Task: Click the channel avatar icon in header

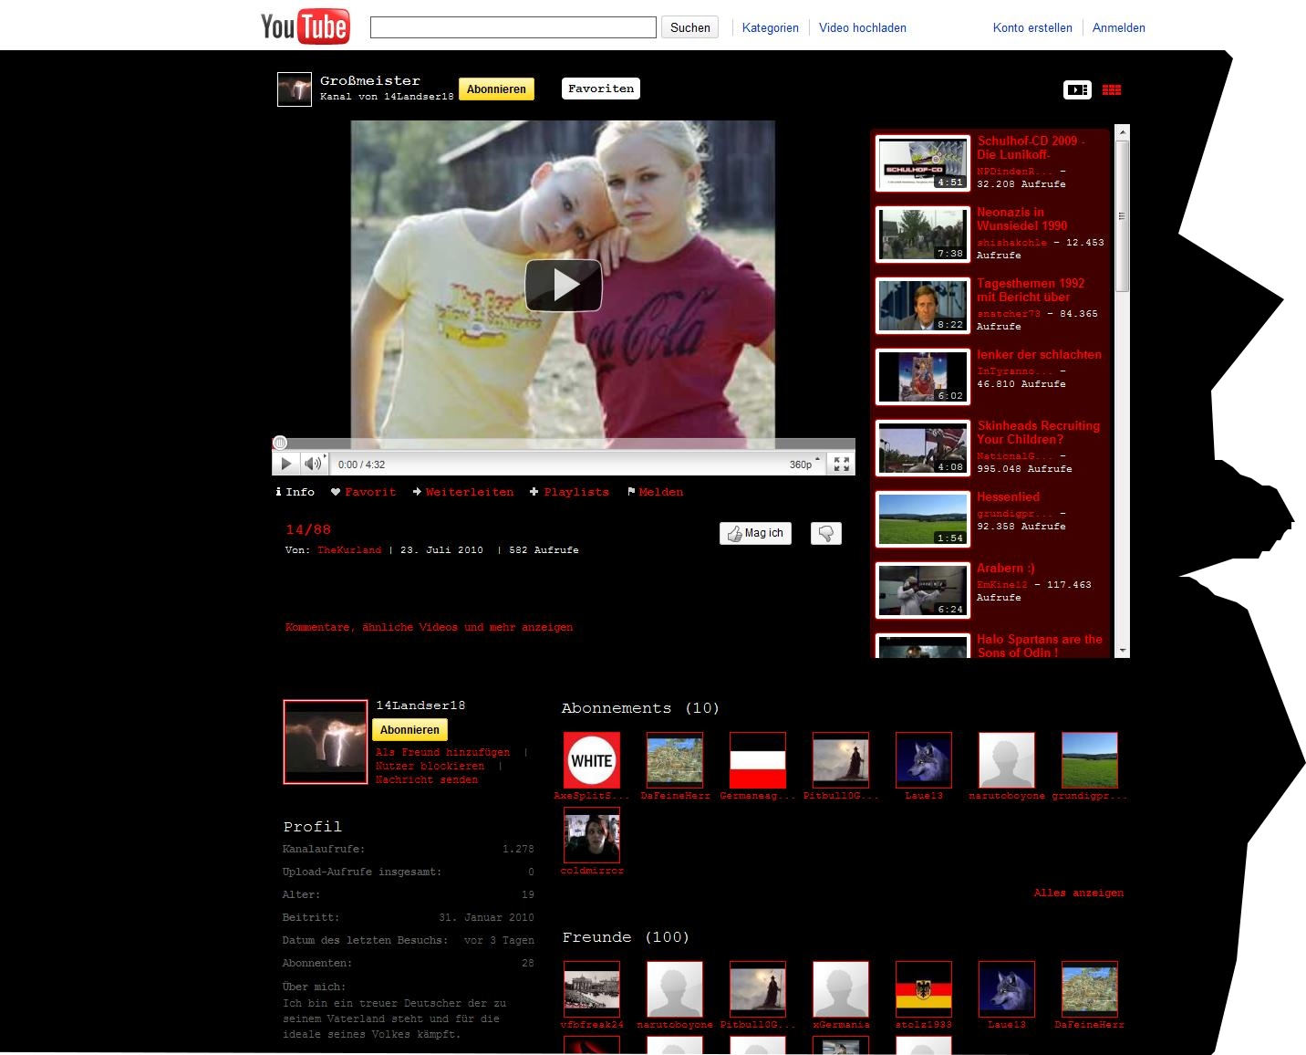Action: [295, 89]
